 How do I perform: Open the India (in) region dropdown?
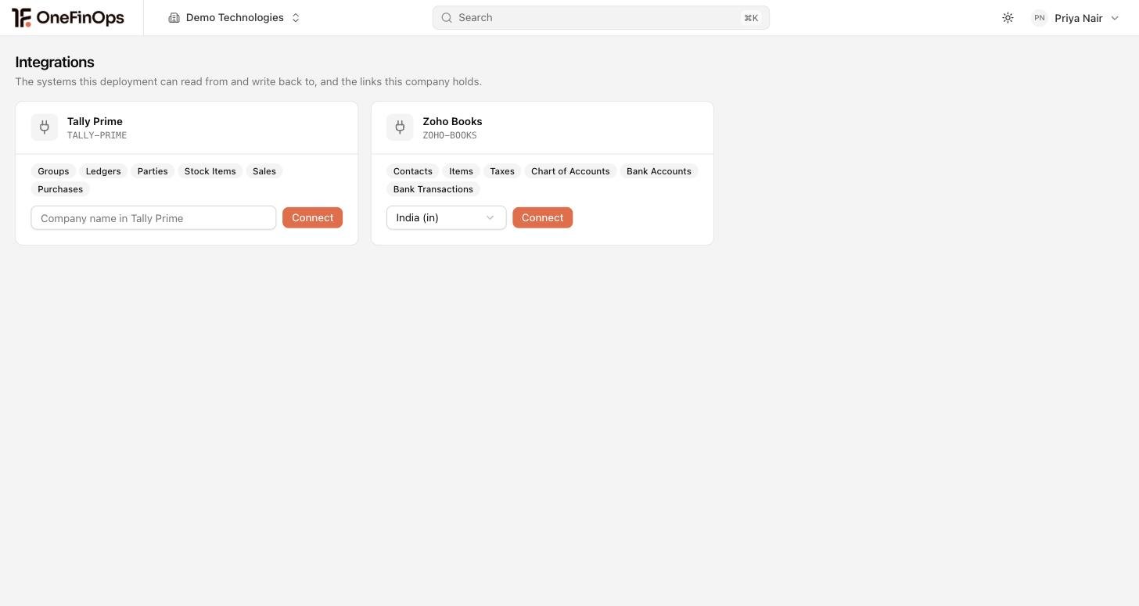[446, 218]
